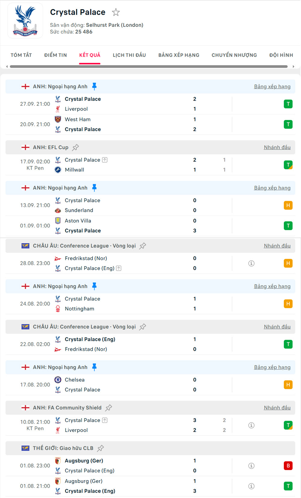Unpin the first Ngoại hạng Anh league header

point(95,87)
